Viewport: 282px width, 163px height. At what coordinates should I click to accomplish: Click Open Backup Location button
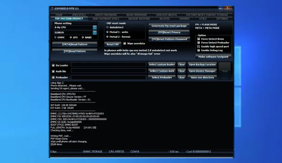202,64
